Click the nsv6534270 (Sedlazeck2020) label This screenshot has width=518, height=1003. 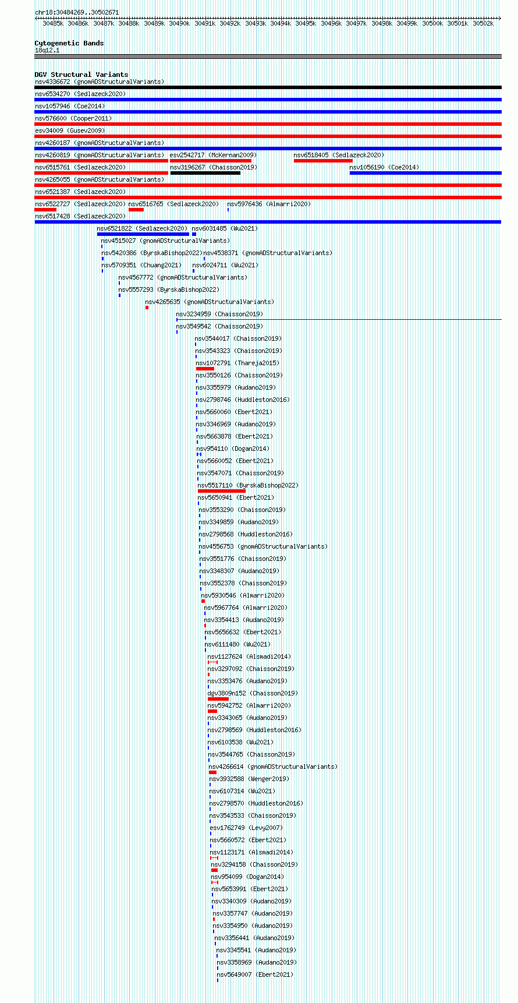point(80,94)
